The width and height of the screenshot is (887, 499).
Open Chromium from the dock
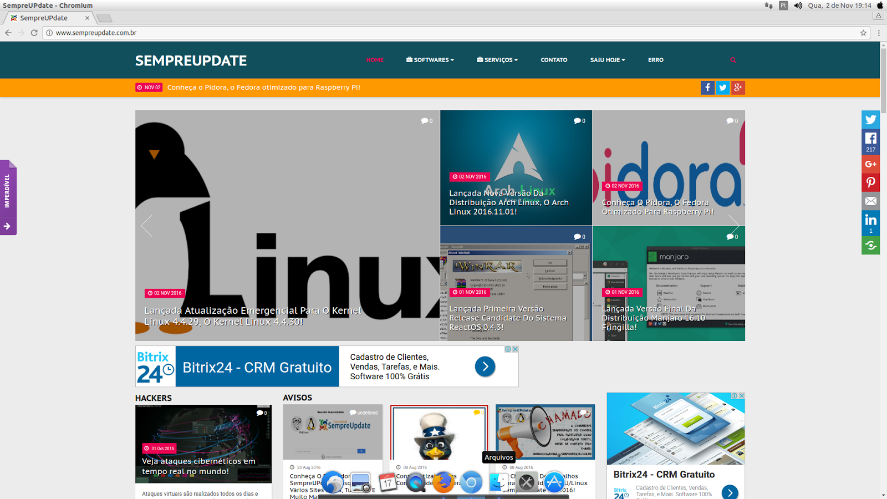click(471, 482)
